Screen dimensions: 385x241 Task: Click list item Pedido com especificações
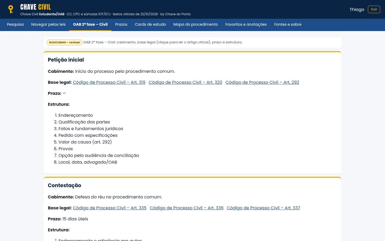point(88,135)
